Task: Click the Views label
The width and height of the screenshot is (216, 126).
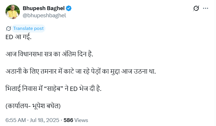Action: [81, 120]
